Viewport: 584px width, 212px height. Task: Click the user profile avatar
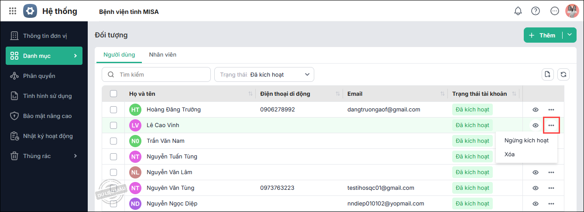(572, 11)
